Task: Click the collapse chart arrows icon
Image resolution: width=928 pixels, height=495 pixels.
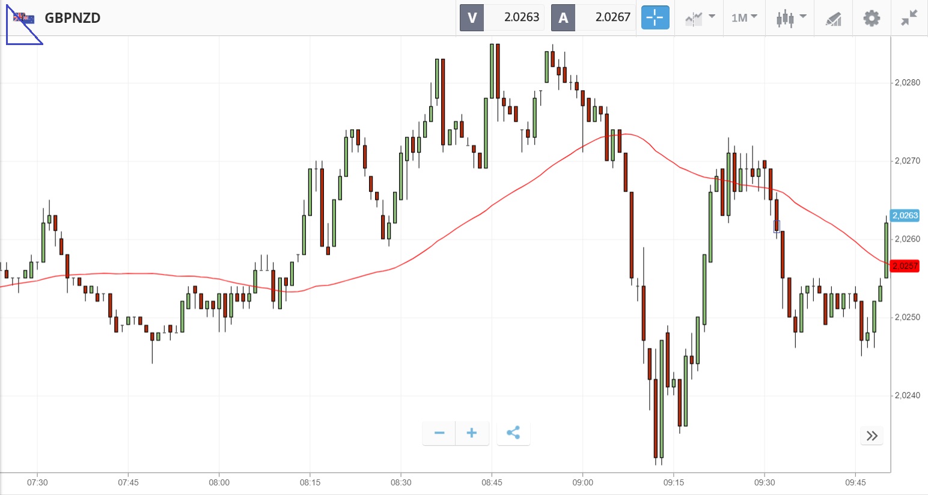Action: coord(909,18)
